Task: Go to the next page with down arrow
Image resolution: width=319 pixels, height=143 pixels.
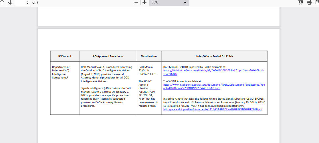Action: coord(10,3)
